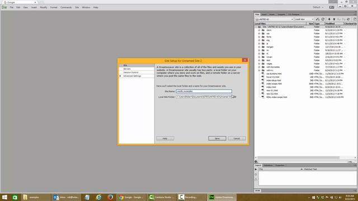Viewport: 358px width, 201px height.
Task: Click the Connect to Remote Server icon
Action: (318, 20)
